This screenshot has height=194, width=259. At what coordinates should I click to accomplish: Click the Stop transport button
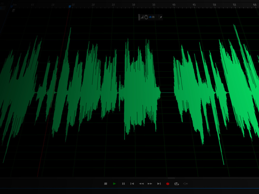pos(106,184)
